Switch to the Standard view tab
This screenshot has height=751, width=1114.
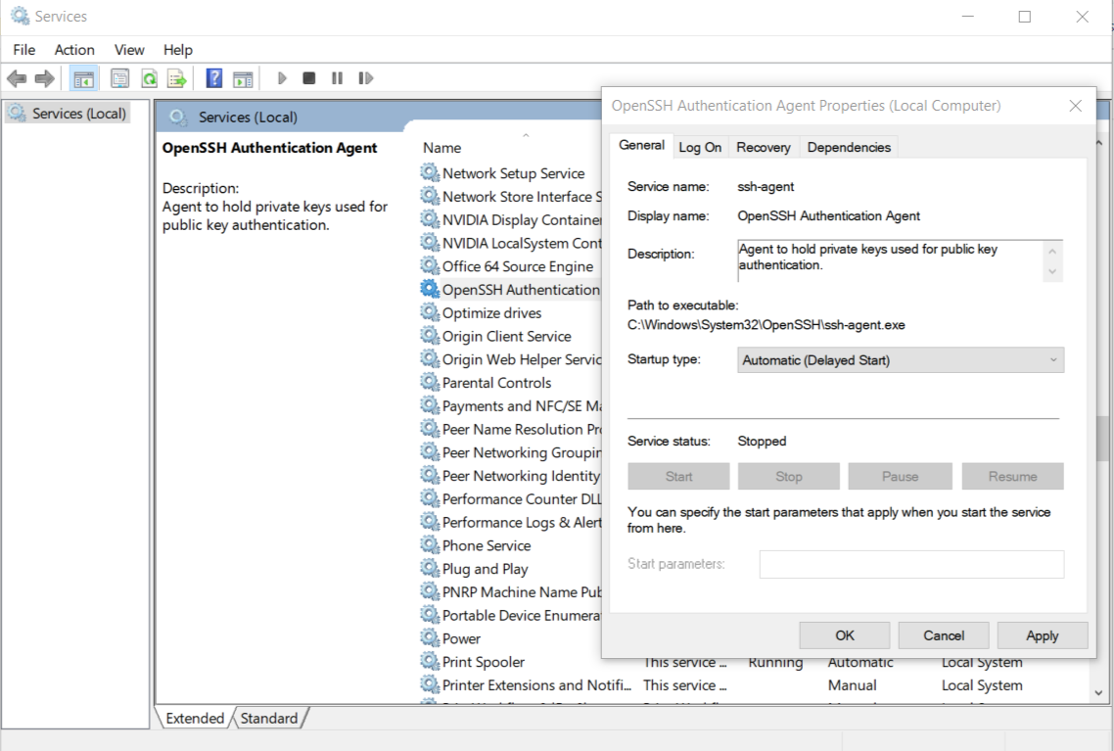(x=269, y=718)
